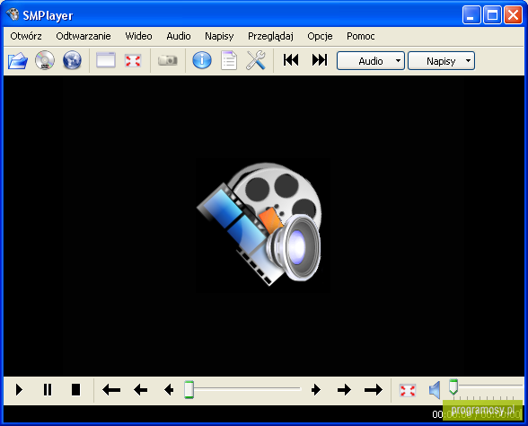Open the Wideo menu
Image resolution: width=528 pixels, height=426 pixels.
pyautogui.click(x=138, y=36)
